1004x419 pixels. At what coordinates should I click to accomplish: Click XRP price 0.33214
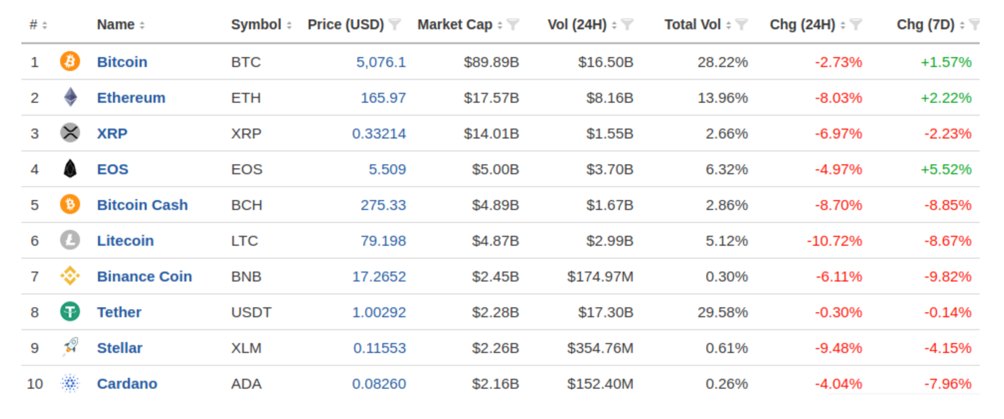pos(379,134)
